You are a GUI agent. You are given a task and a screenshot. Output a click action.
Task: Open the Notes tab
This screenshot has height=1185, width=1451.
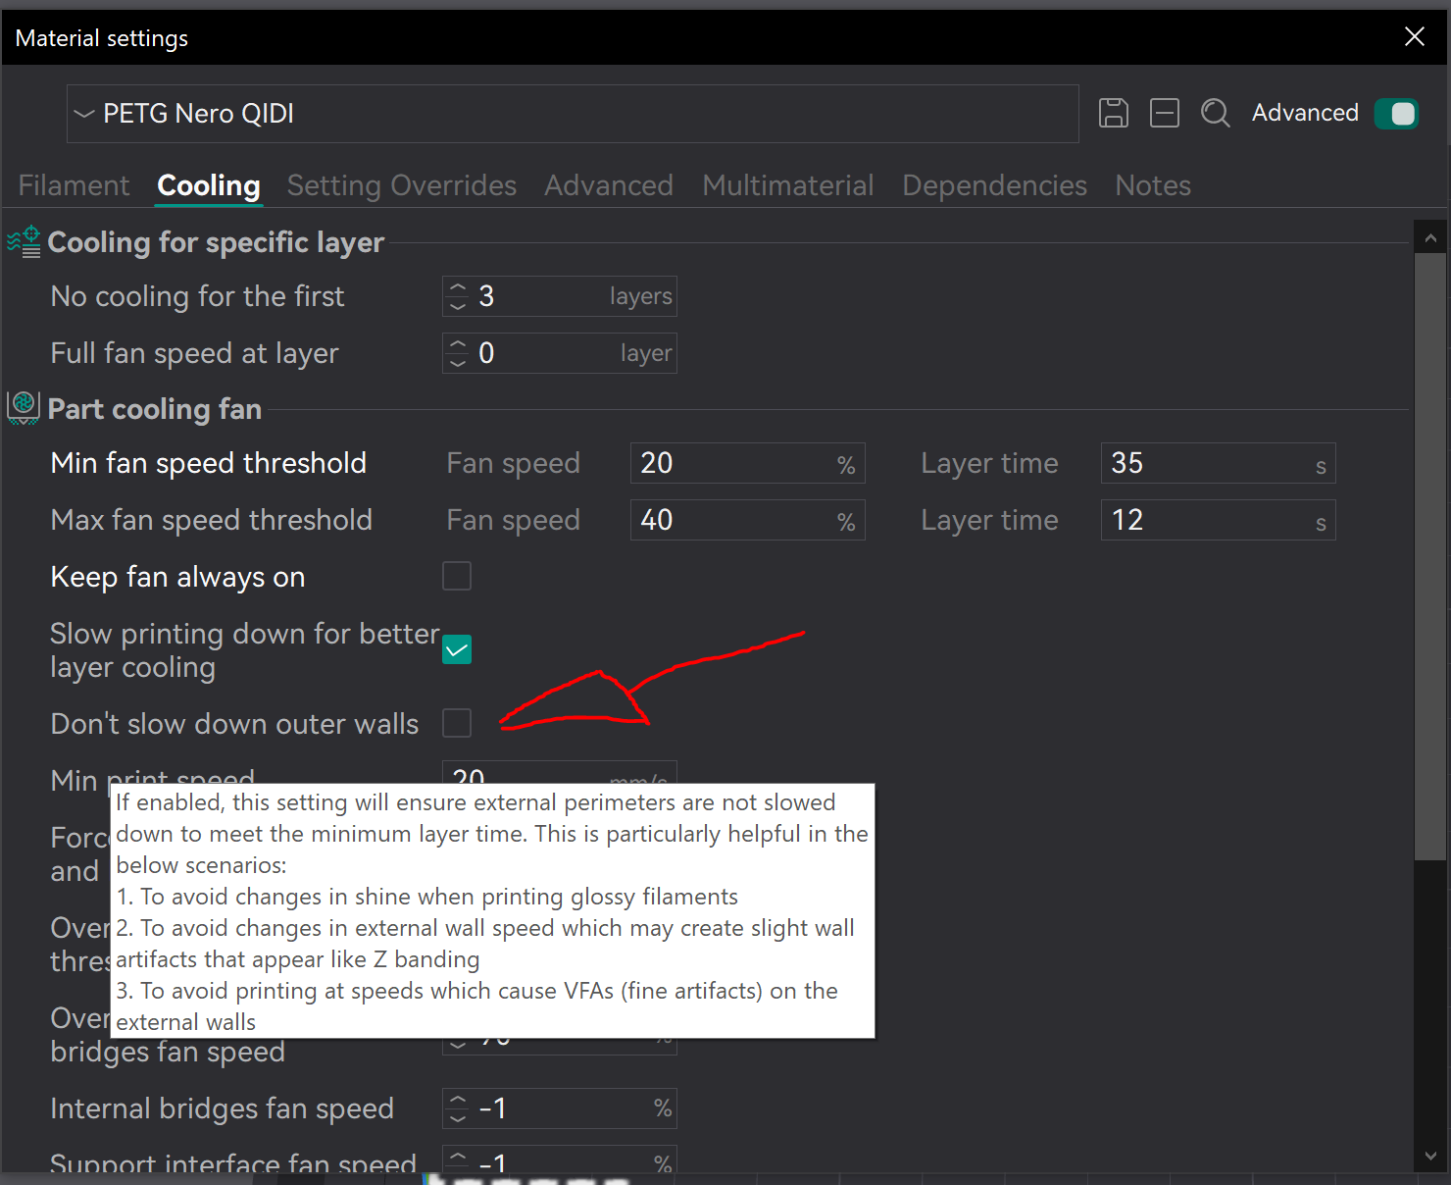pyautogui.click(x=1152, y=185)
